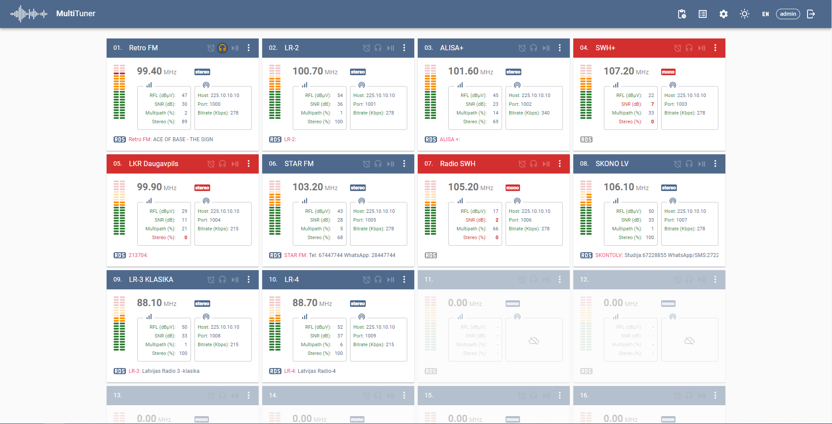
Task: Open the list view icon in header
Action: 703,14
